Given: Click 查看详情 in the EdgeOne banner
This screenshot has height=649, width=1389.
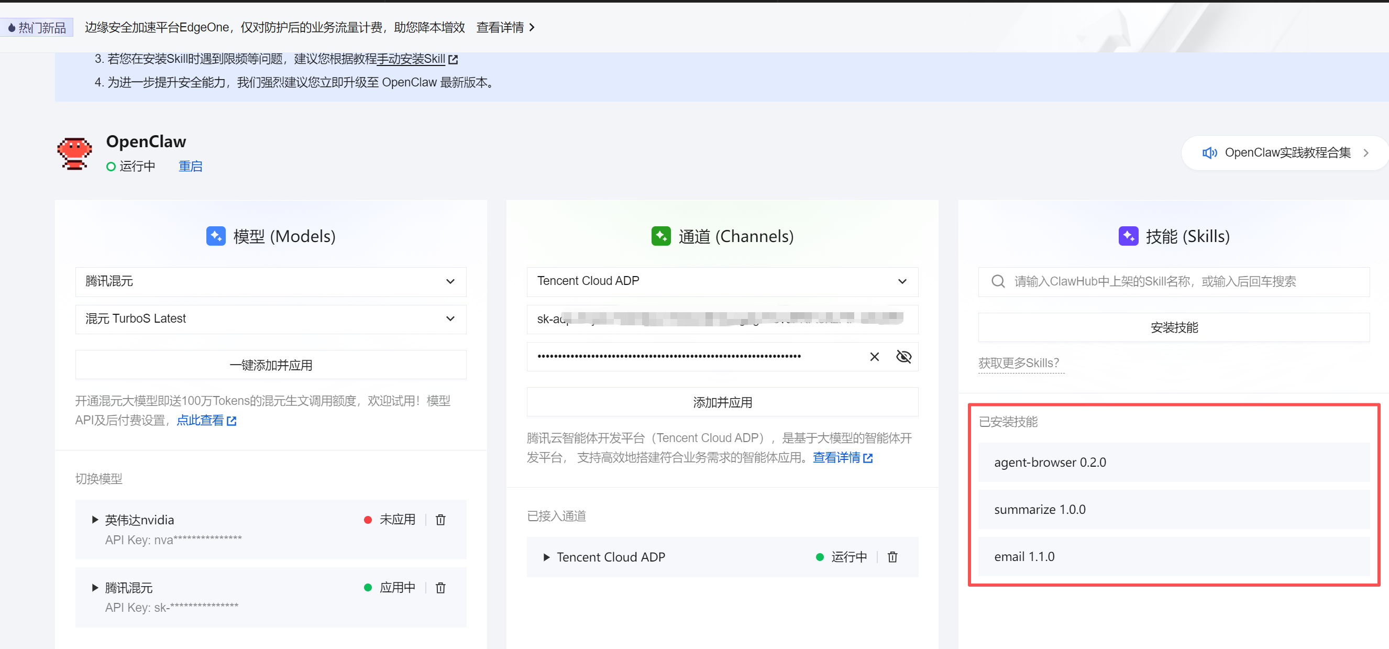Looking at the screenshot, I should [500, 28].
